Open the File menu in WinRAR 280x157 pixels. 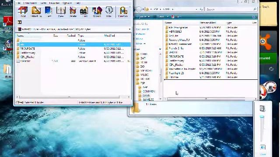18,3
